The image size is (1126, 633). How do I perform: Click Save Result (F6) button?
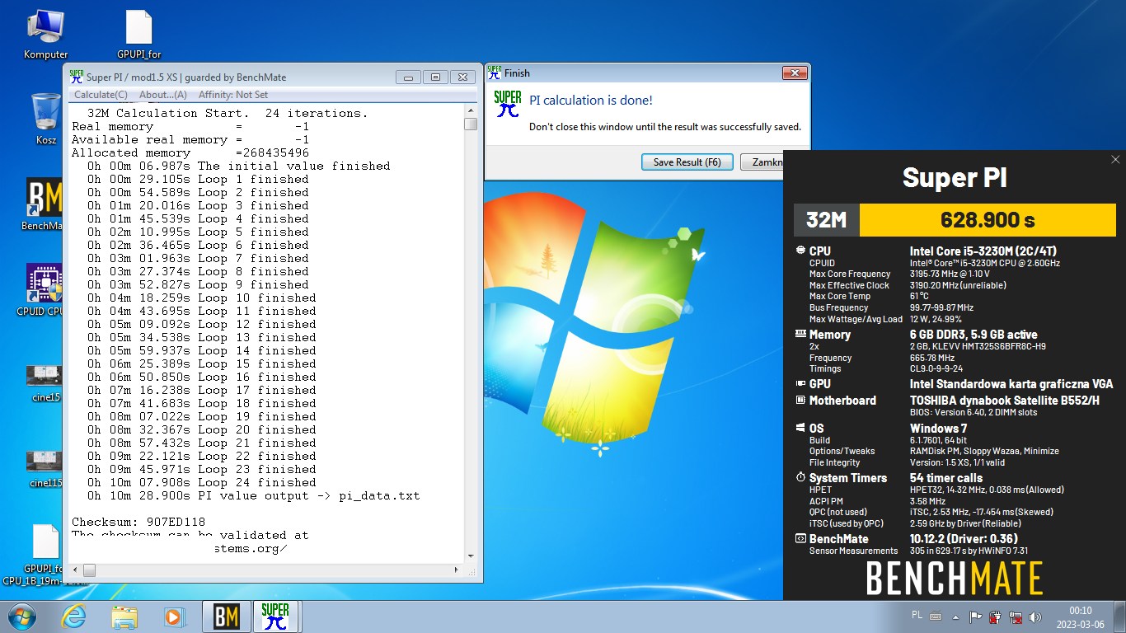click(687, 162)
